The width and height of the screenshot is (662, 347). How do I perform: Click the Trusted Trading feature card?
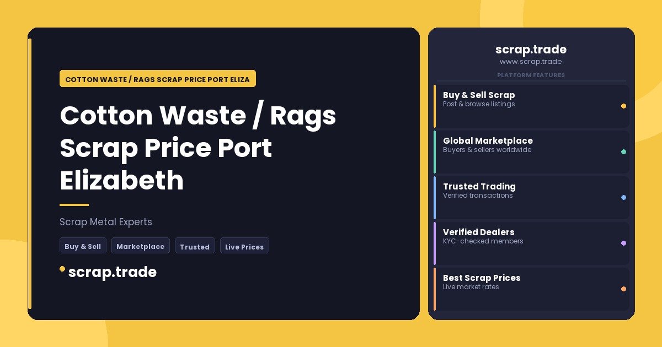point(531,197)
